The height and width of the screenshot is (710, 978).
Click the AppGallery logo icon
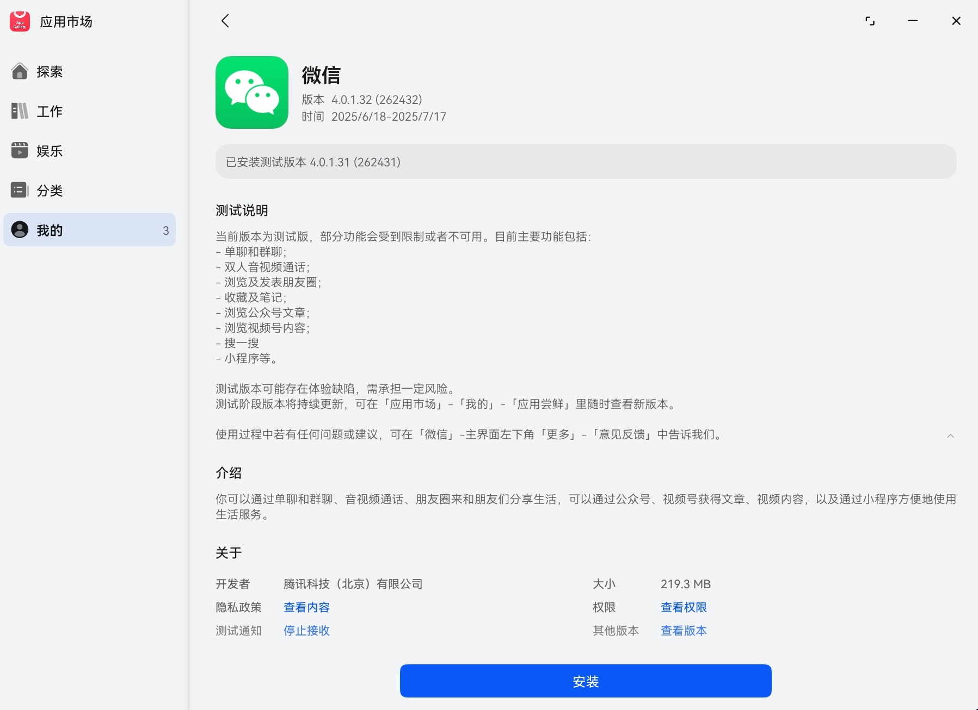tap(20, 21)
